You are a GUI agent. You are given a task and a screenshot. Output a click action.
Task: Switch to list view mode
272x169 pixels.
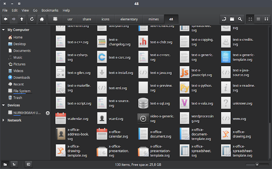(258, 19)
